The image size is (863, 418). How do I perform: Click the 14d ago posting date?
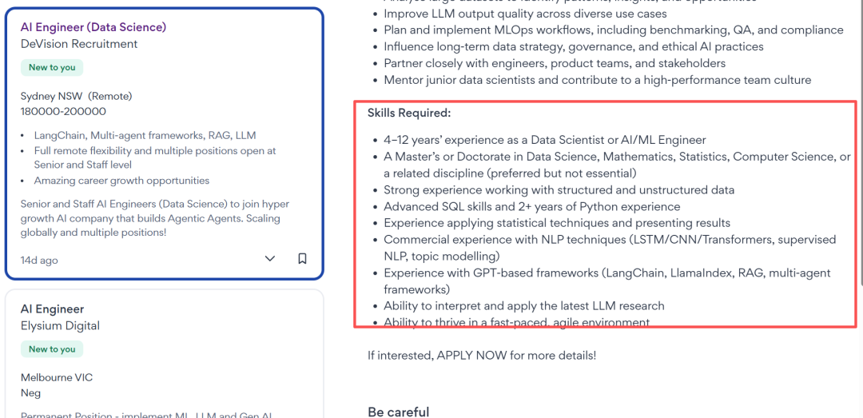point(39,261)
